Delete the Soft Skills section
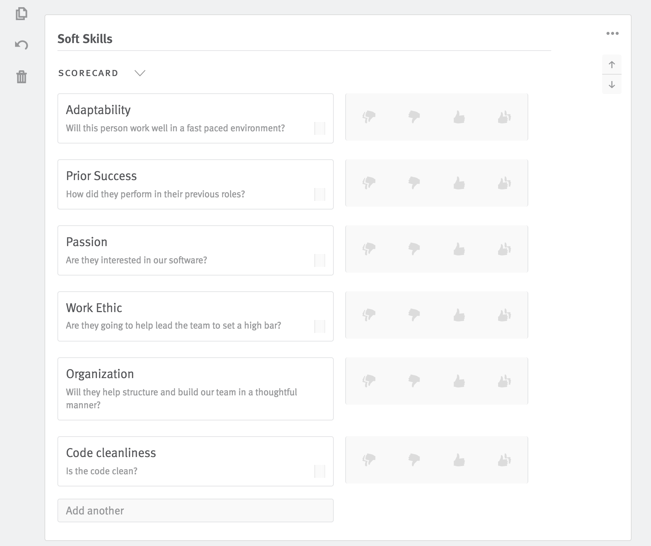651x546 pixels. point(22,77)
